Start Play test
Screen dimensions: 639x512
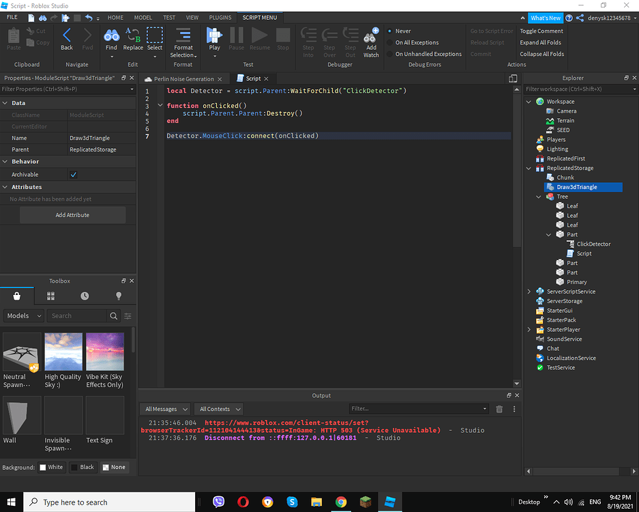[x=214, y=39]
